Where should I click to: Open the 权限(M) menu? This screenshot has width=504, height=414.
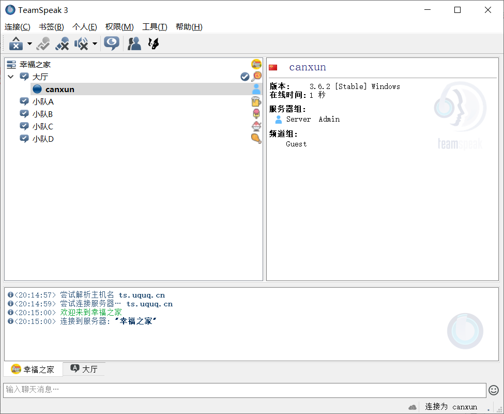tap(119, 27)
